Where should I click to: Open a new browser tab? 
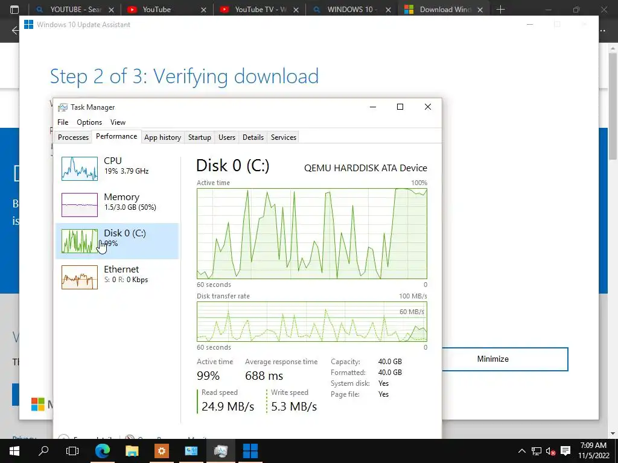(500, 10)
